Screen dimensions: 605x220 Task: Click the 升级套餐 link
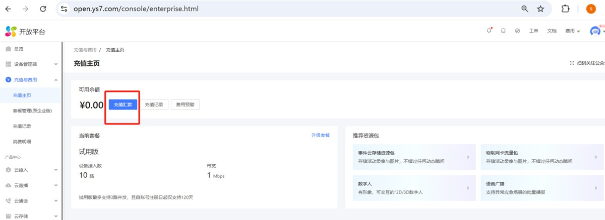[320, 136]
